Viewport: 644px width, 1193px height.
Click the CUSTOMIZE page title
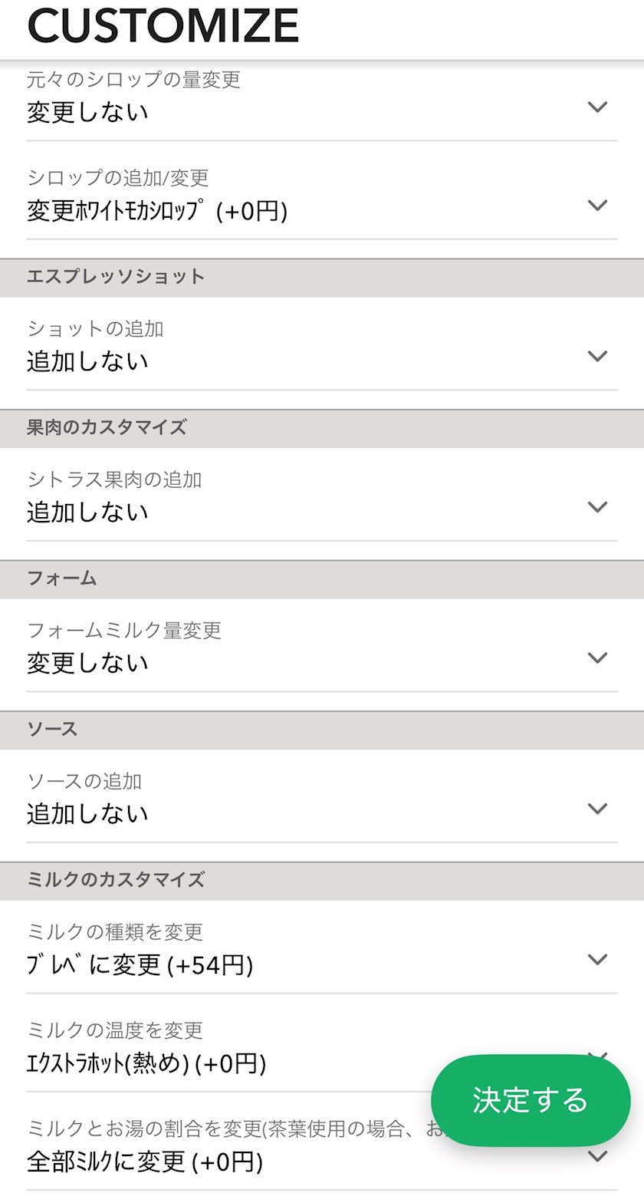[163, 26]
